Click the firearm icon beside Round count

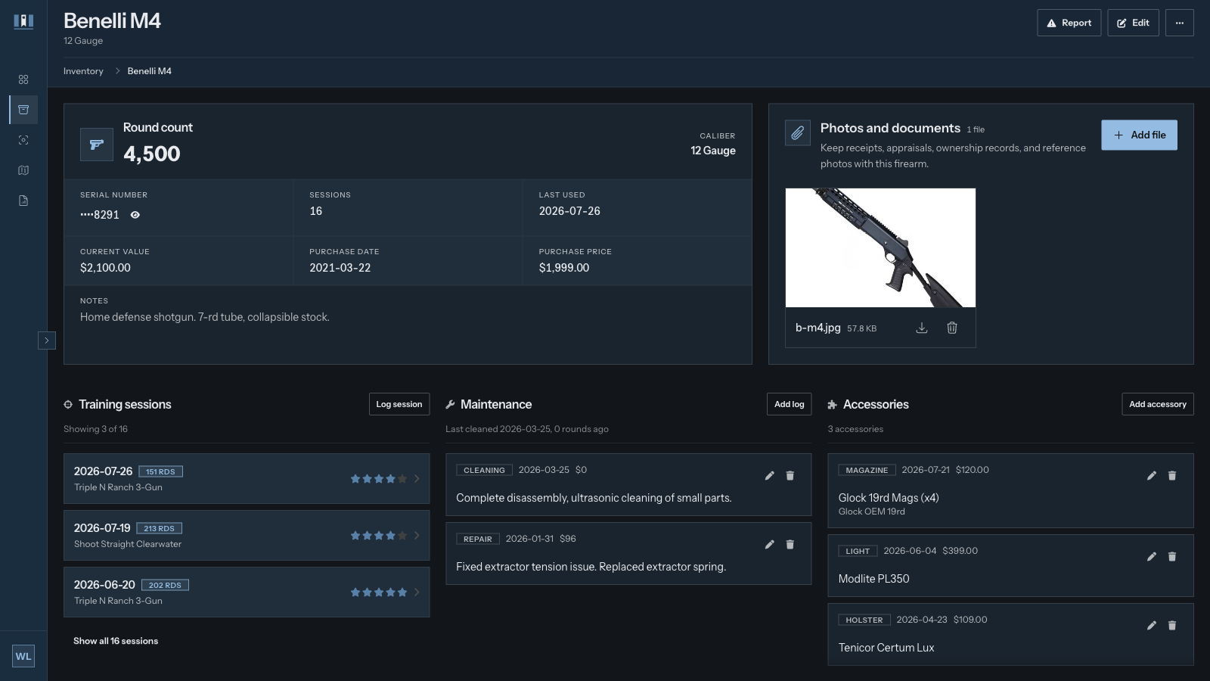tap(97, 145)
